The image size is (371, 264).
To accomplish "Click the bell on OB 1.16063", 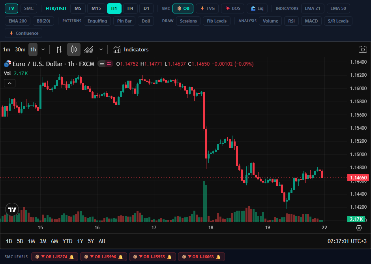I will (x=218, y=257).
